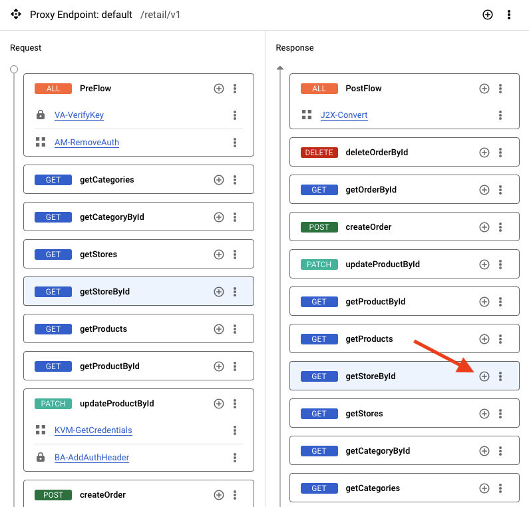Image resolution: width=529 pixels, height=507 pixels.
Task: Open the Proxy Endpoint header overflow menu
Action: pos(509,15)
